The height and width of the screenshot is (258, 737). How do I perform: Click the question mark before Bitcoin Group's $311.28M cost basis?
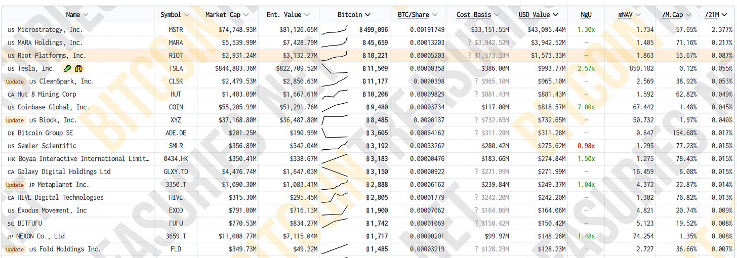[476, 133]
